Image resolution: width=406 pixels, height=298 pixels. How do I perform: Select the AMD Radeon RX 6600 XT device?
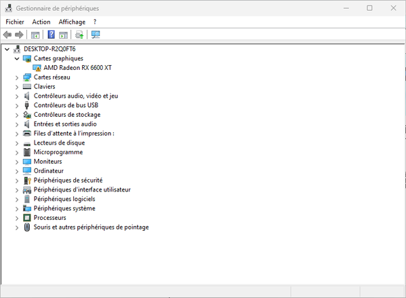(x=77, y=68)
